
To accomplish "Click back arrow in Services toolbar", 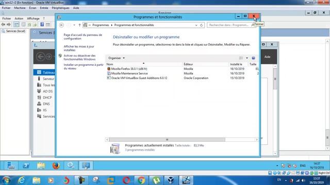I will pyautogui.click(x=3, y=25).
